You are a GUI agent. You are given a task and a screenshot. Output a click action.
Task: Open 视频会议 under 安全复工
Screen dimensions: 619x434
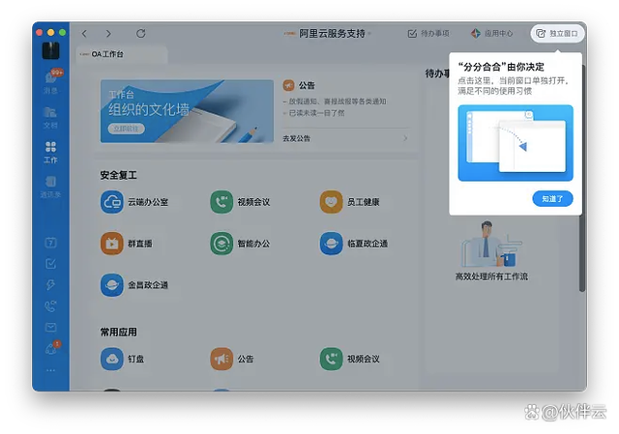(240, 202)
